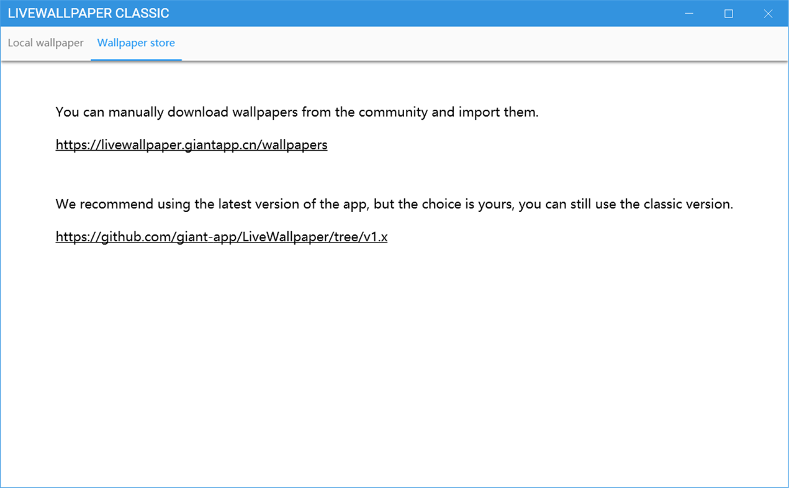The height and width of the screenshot is (488, 789).
Task: Browse the Wallpaper store section
Action: point(136,43)
